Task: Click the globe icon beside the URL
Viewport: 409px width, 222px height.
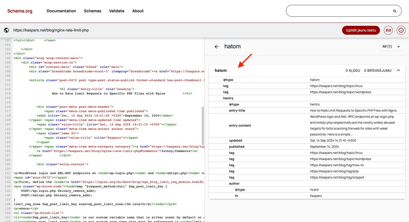Action: (x=6, y=30)
